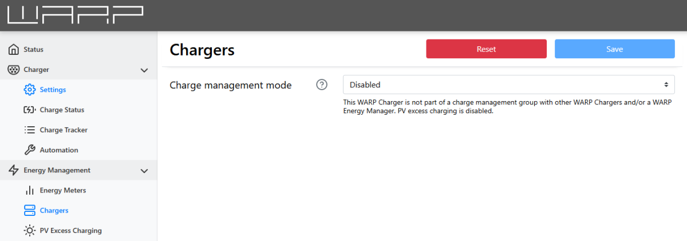Open the PV Excess Charging page
This screenshot has height=241, width=687.
pyautogui.click(x=70, y=231)
